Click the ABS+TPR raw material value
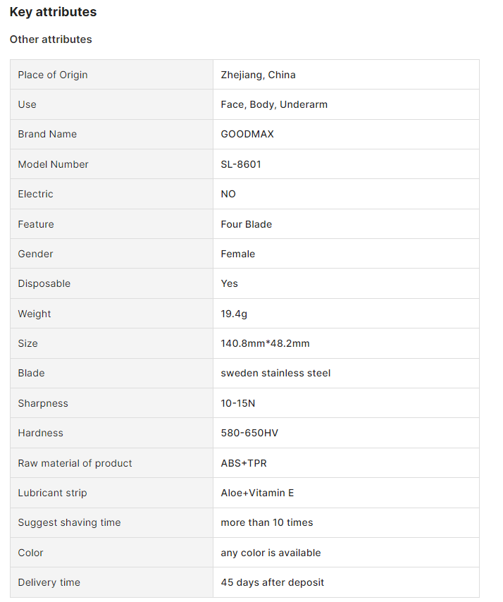503x602 pixels. click(x=244, y=463)
